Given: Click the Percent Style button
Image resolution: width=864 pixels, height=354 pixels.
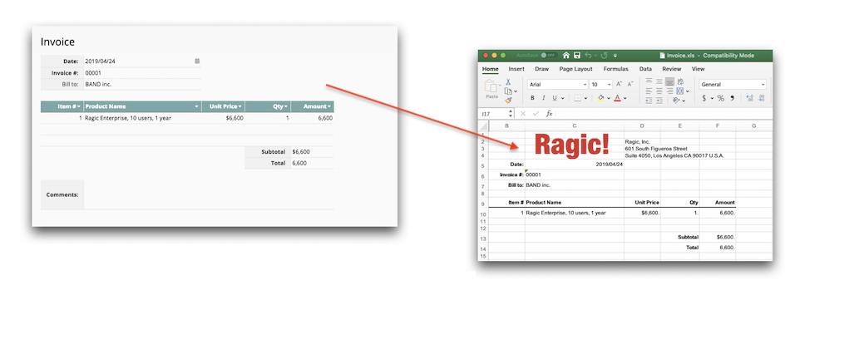Looking at the screenshot, I should (720, 98).
